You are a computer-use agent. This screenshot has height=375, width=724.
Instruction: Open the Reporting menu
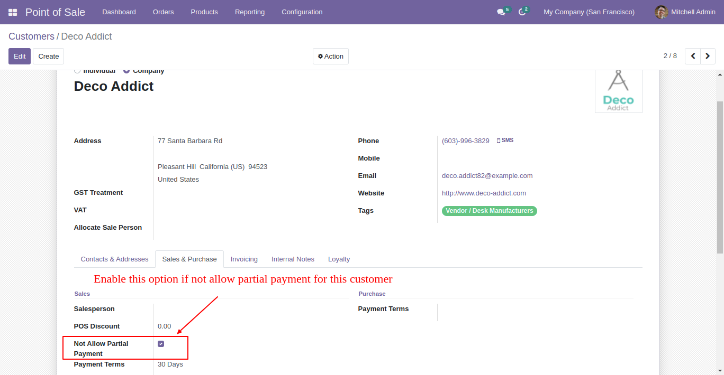250,12
